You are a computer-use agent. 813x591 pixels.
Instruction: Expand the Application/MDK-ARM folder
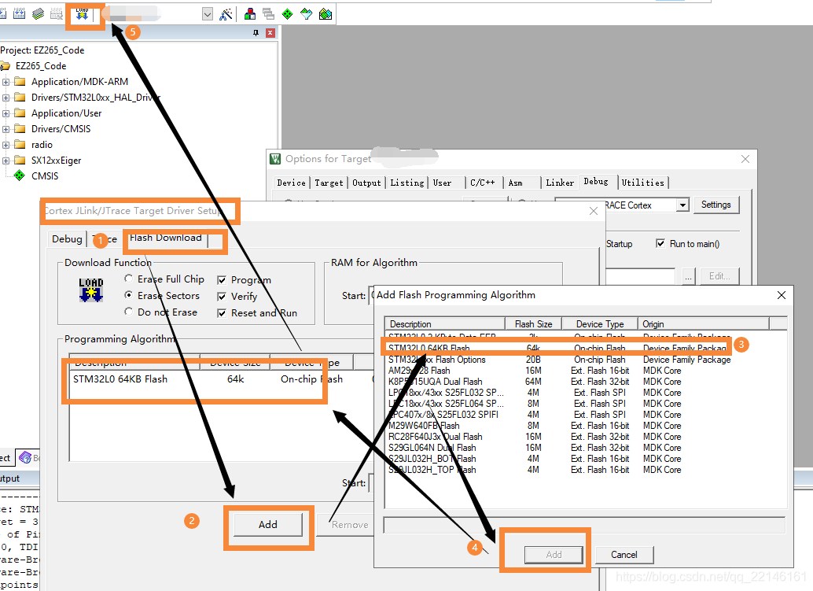coord(6,82)
